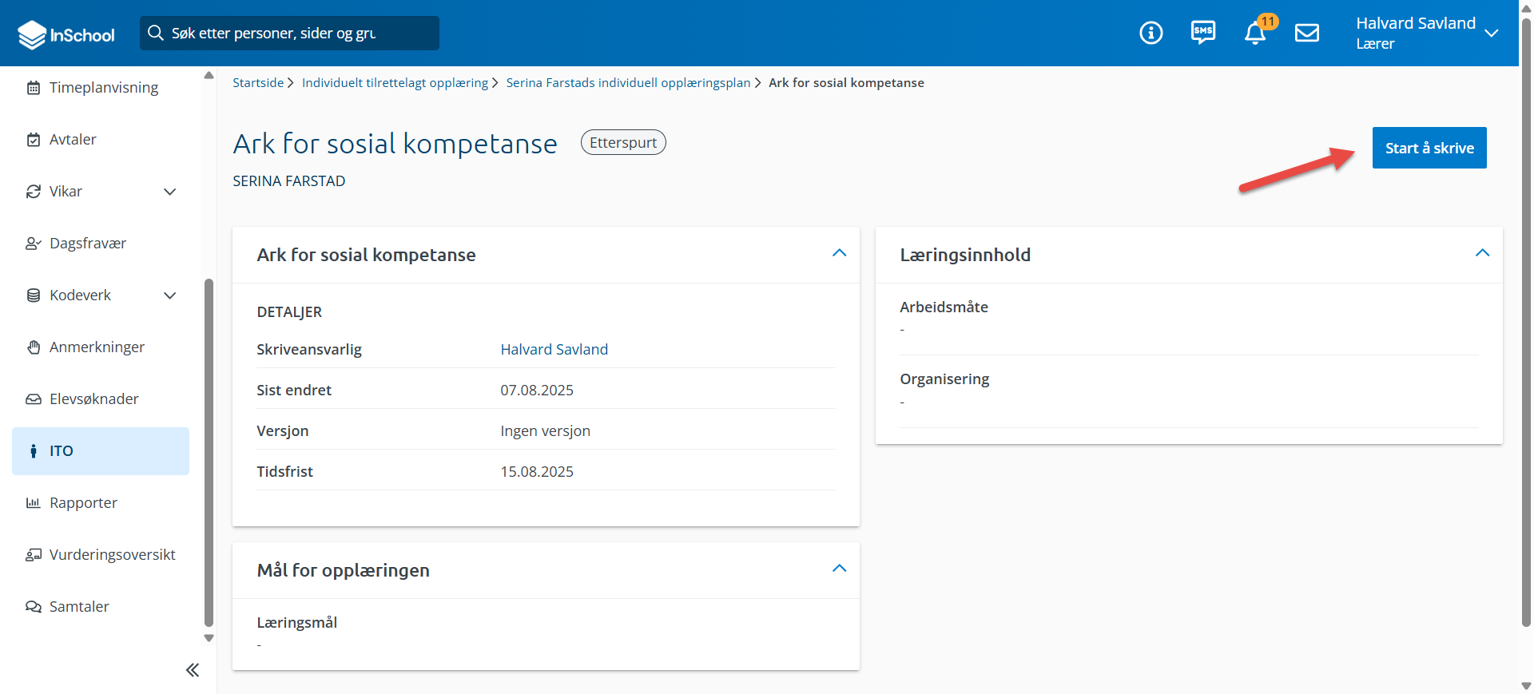Click the Etterspurt status badge

(x=623, y=142)
